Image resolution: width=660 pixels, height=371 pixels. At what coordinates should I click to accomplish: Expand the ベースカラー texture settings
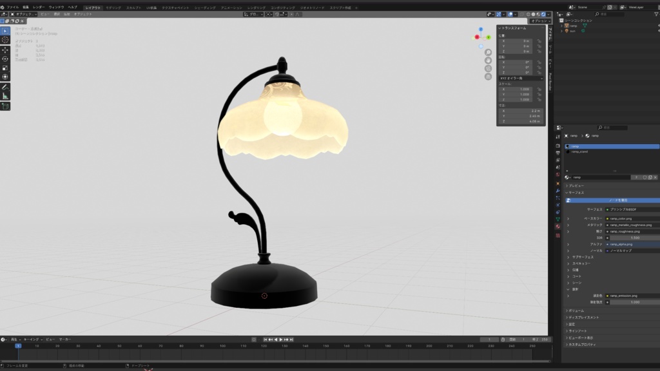tap(568, 218)
